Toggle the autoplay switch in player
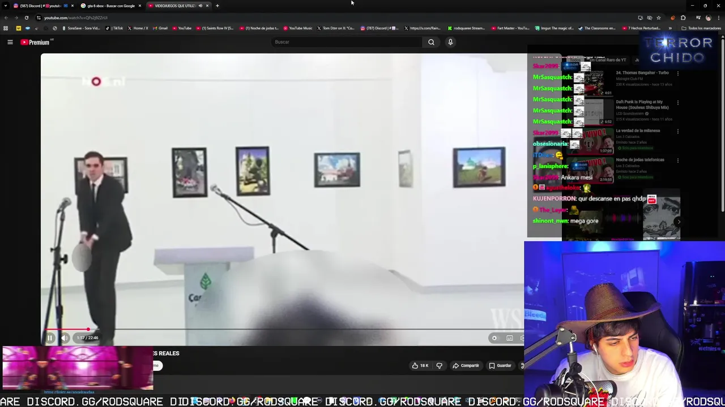Image resolution: width=725 pixels, height=407 pixels. click(x=494, y=338)
